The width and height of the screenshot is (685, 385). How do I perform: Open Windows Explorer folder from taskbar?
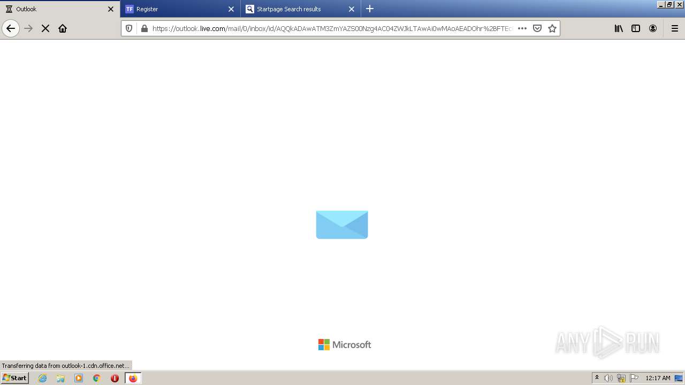pos(60,378)
